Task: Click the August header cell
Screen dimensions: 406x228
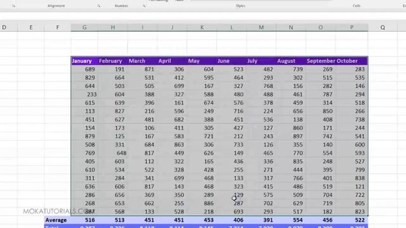Action: point(291,61)
